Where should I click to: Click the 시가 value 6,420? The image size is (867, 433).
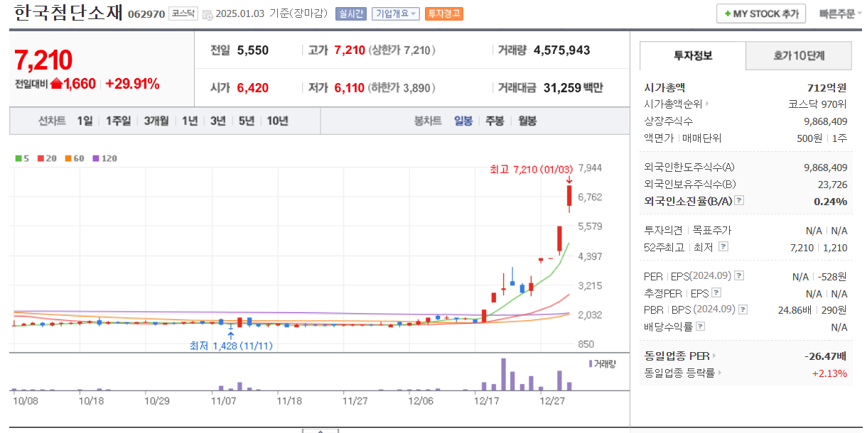(253, 88)
